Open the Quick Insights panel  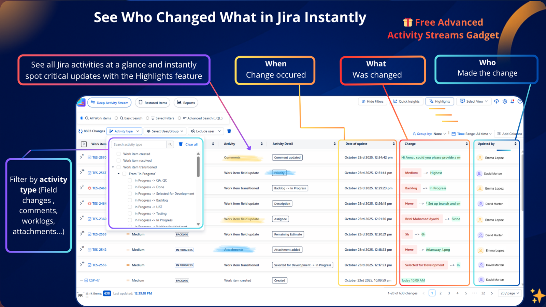click(x=406, y=101)
